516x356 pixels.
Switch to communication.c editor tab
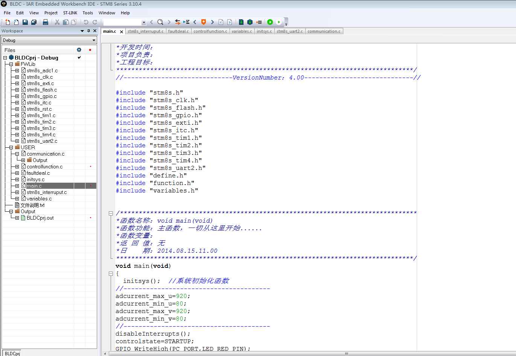point(324,31)
